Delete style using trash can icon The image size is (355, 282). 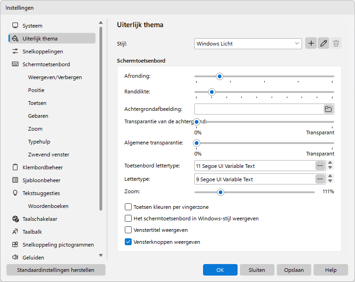(x=336, y=43)
